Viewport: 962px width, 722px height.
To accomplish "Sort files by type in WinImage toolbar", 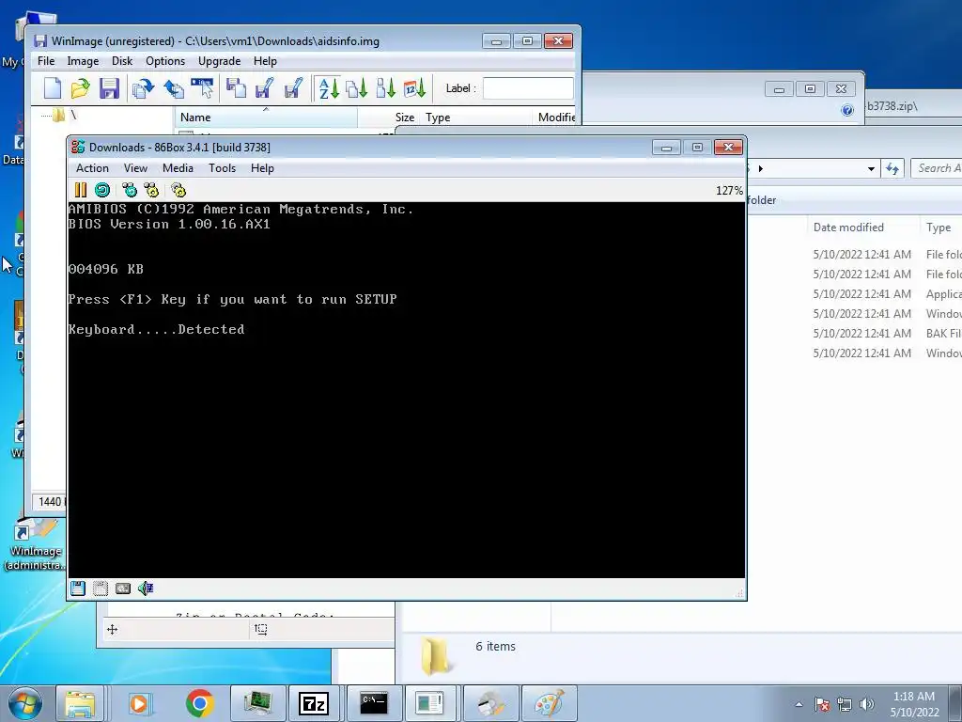I will tap(357, 88).
